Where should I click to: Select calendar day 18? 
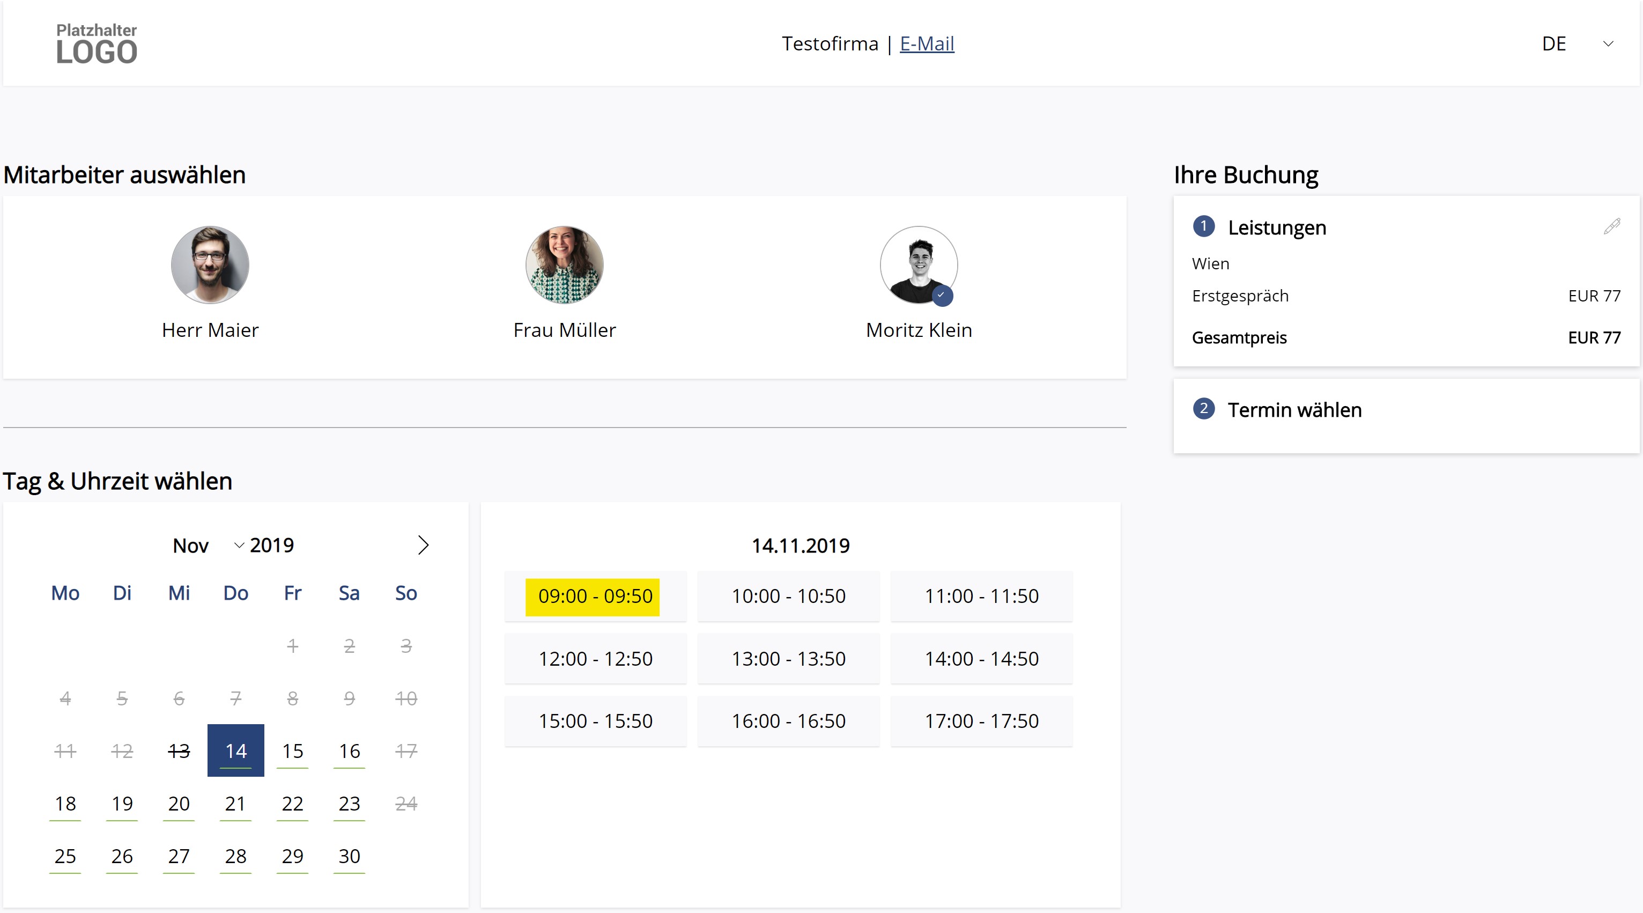(65, 803)
